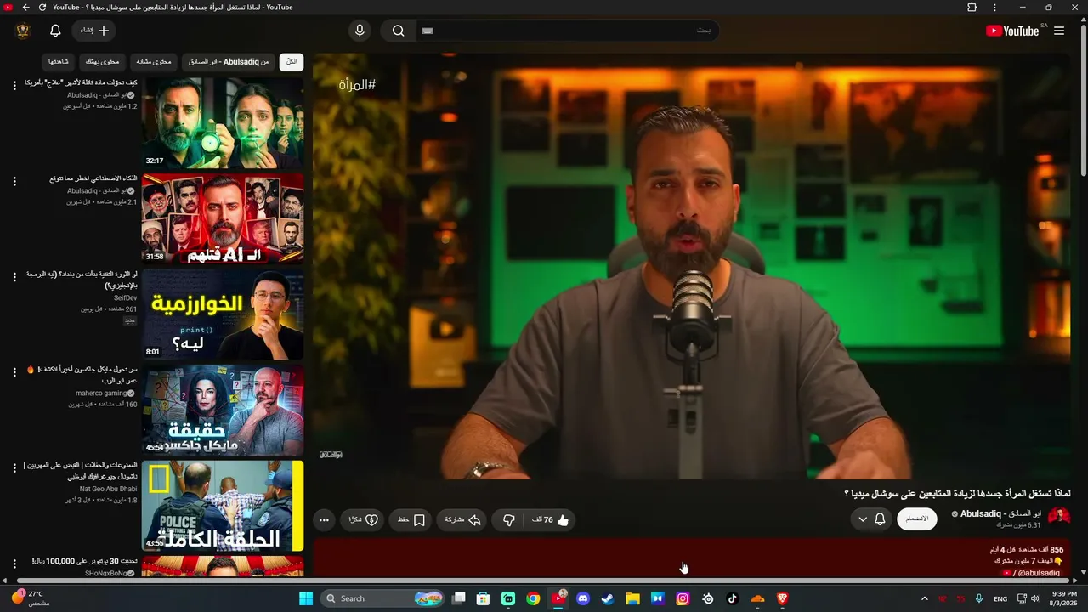Click the vertical page scrollbar
Screen dimensions: 1088x612
1083,102
